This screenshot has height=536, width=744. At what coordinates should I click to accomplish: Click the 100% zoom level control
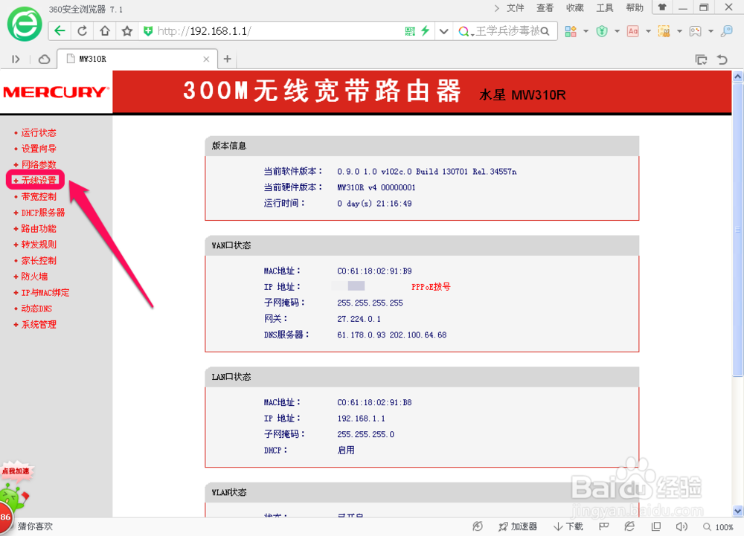pyautogui.click(x=719, y=527)
